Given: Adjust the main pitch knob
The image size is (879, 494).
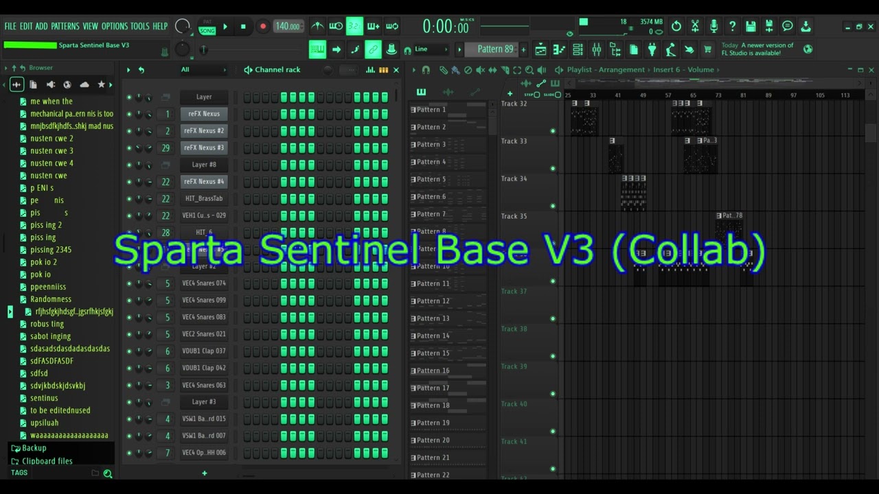Looking at the screenshot, I should click(182, 49).
